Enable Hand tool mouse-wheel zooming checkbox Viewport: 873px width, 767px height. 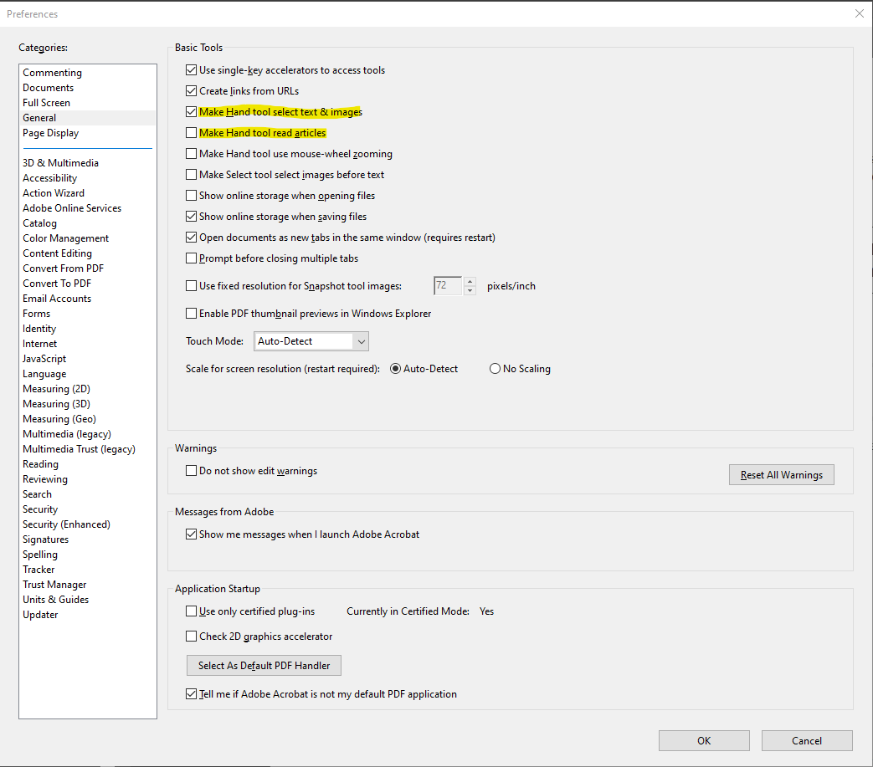click(x=191, y=154)
